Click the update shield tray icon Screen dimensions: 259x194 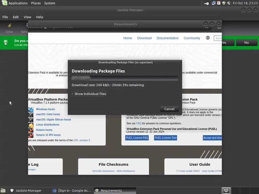(224, 3)
